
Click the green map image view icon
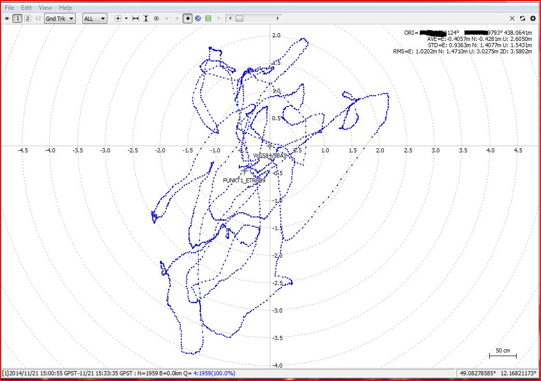coord(208,19)
